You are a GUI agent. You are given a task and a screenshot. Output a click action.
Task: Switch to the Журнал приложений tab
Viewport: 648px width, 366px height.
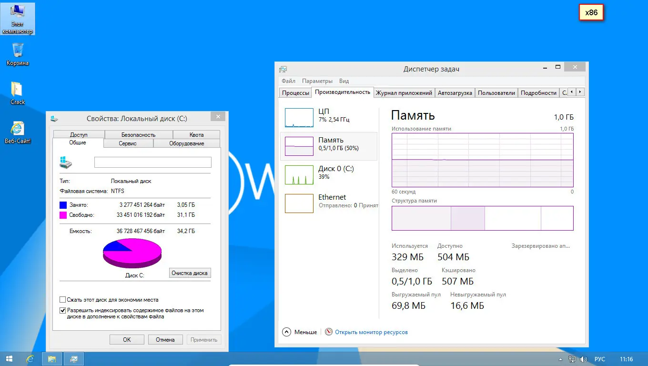[x=404, y=93]
